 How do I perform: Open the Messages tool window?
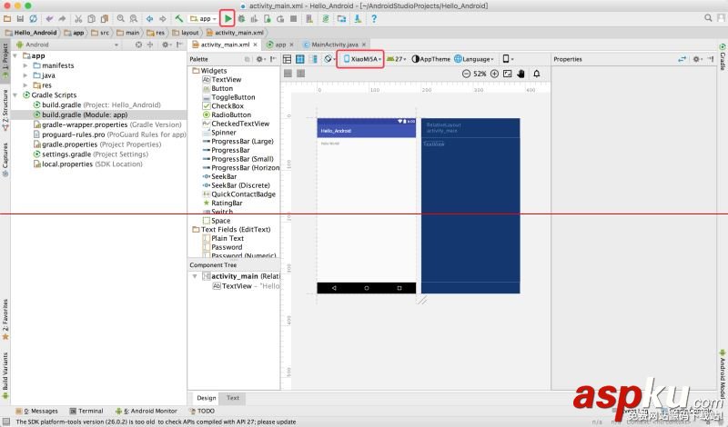(x=37, y=411)
